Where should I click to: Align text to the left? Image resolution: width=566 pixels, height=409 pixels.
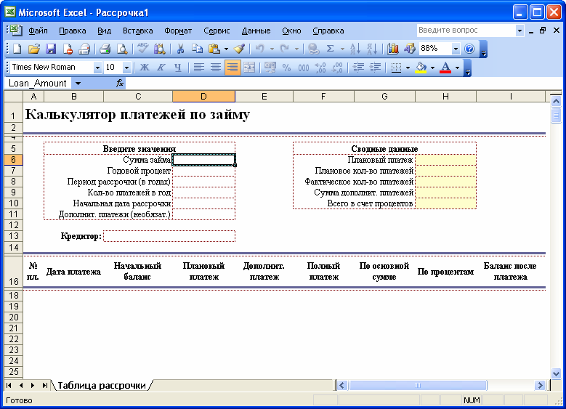199,68
